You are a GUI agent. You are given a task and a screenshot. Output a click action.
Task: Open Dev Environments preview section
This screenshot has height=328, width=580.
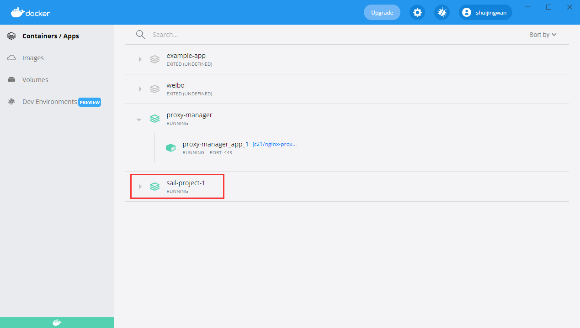pyautogui.click(x=49, y=102)
